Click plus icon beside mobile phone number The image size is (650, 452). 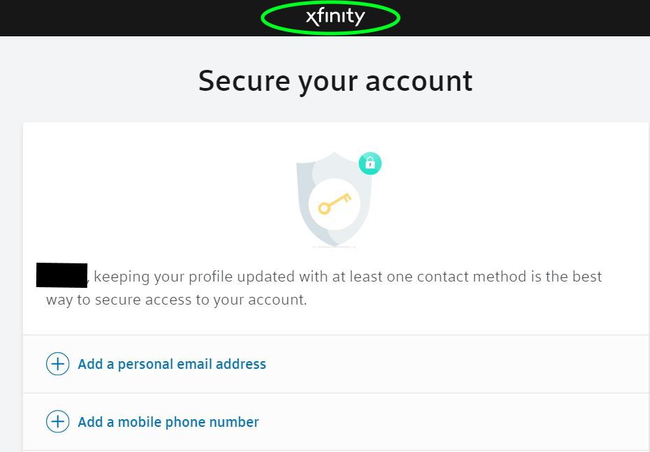[x=58, y=422]
